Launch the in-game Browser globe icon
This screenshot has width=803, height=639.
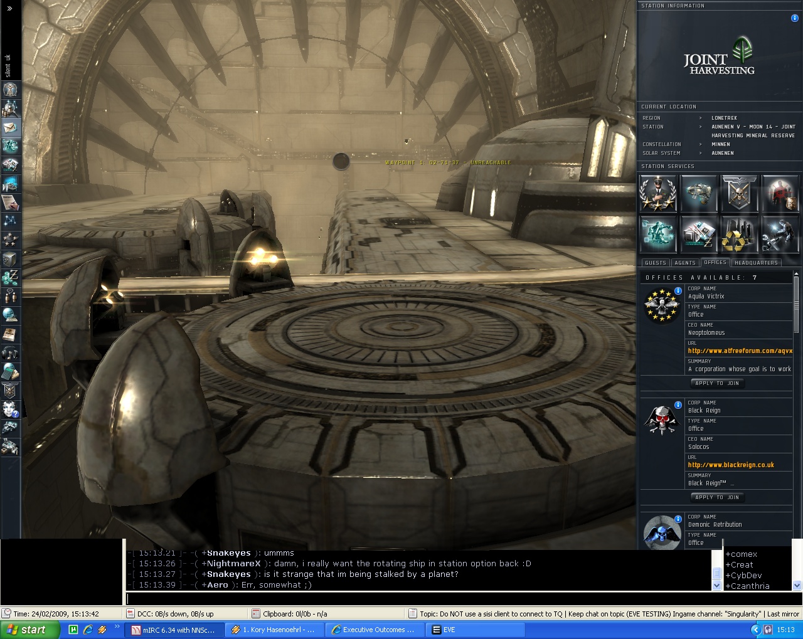[11, 315]
